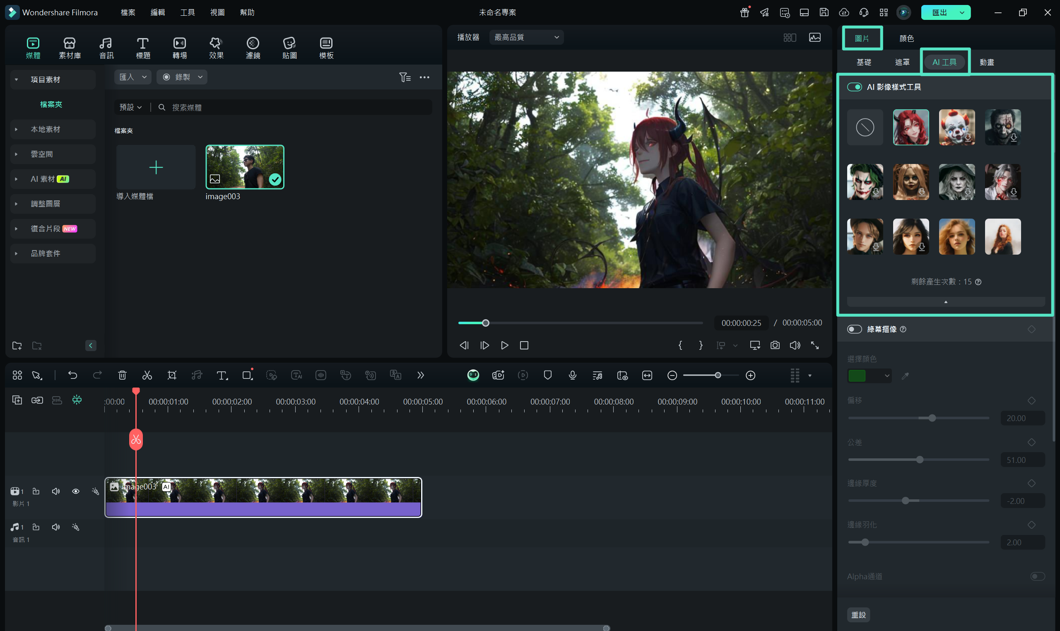Image resolution: width=1060 pixels, height=631 pixels.
Task: Mute the 音訊 1 track speaker
Action: 56,527
